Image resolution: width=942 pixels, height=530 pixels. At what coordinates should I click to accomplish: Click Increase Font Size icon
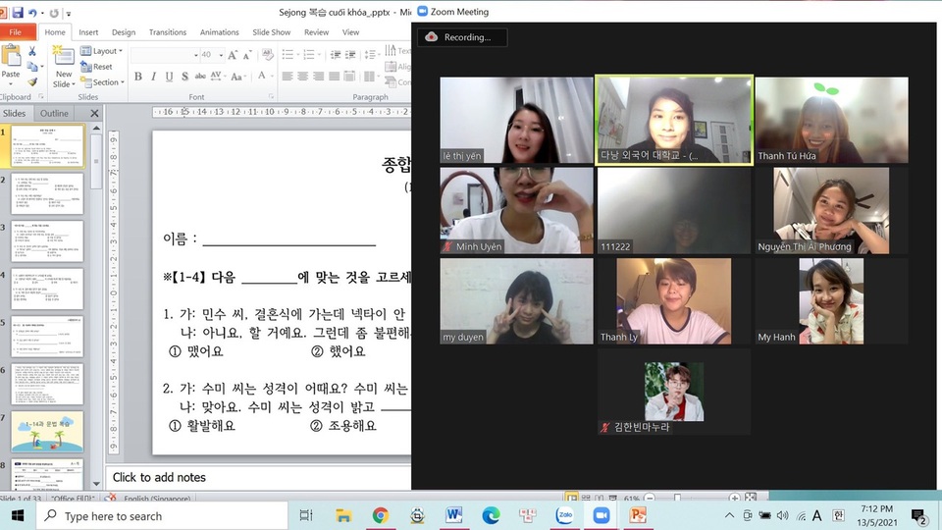(233, 55)
